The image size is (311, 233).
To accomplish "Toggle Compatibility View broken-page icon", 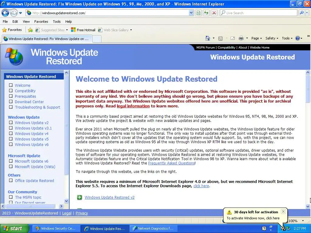I will [x=198, y=13].
